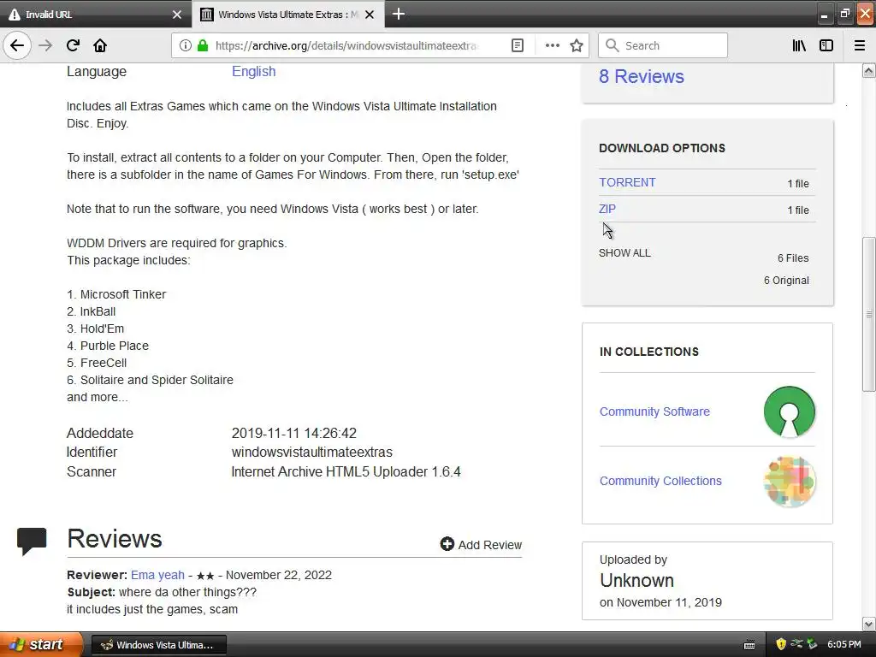Switch to the Invalid URL tab
The image size is (876, 657).
[95, 15]
